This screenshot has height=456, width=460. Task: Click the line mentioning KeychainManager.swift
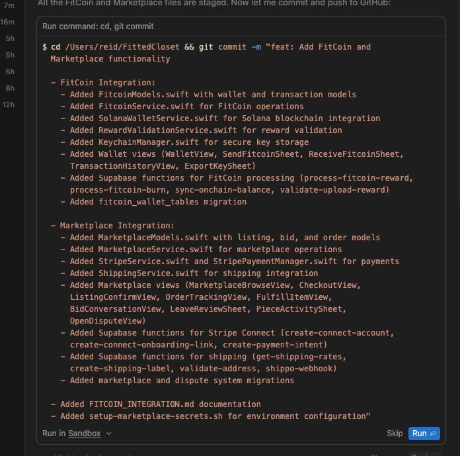click(184, 142)
